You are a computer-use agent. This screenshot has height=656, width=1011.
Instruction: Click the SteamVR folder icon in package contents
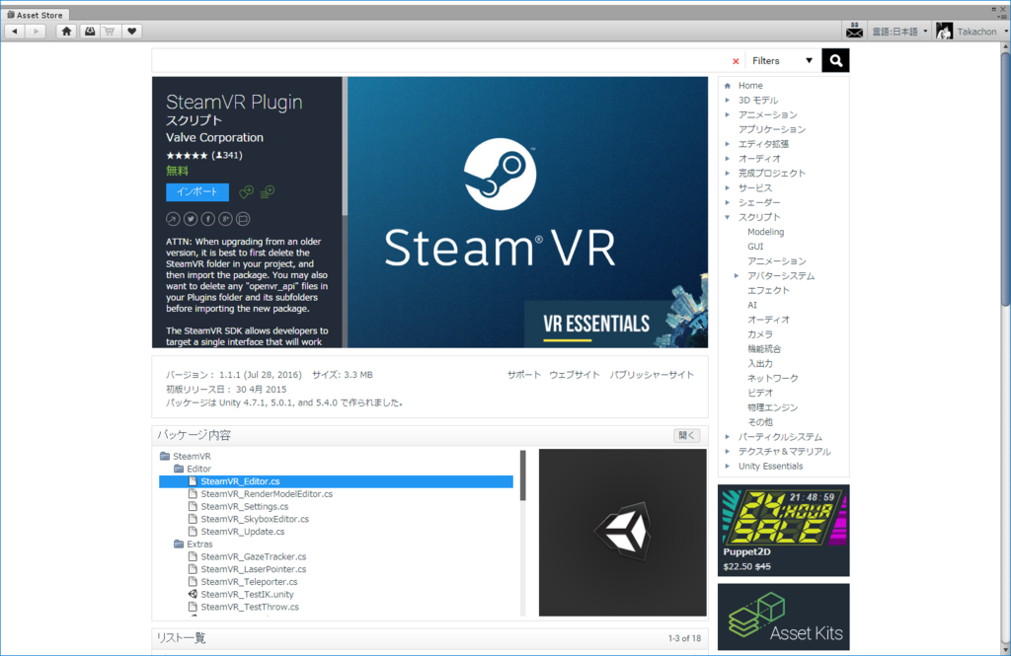(165, 456)
